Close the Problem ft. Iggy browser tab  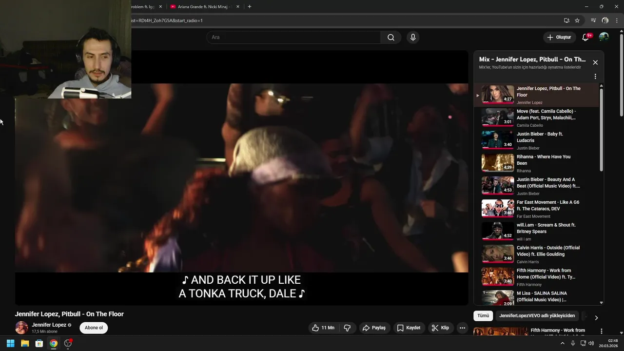[160, 7]
